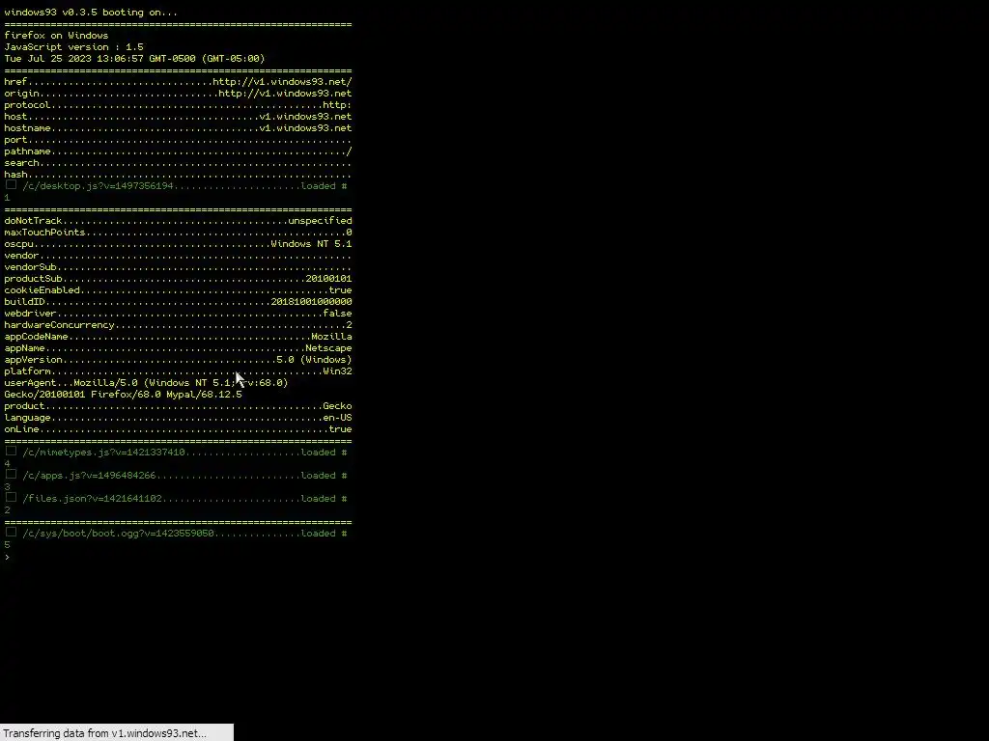
Task: Click 'Transferring data from v1.windows93.net...' status bar
Action: coord(117,733)
